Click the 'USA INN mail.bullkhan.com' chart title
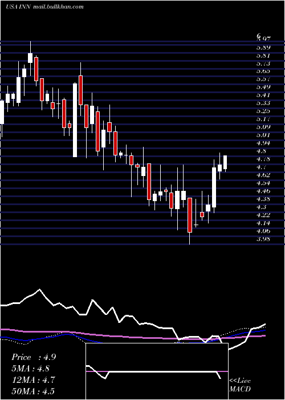 point(45,7)
